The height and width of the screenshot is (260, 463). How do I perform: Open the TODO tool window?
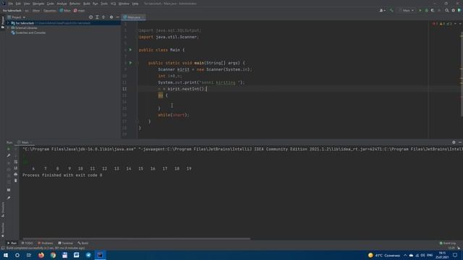(x=27, y=243)
